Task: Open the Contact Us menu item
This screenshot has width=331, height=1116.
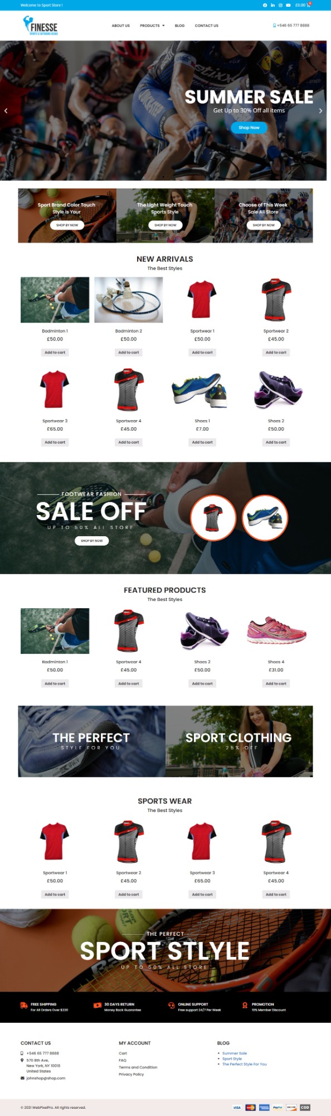Action: (207, 26)
